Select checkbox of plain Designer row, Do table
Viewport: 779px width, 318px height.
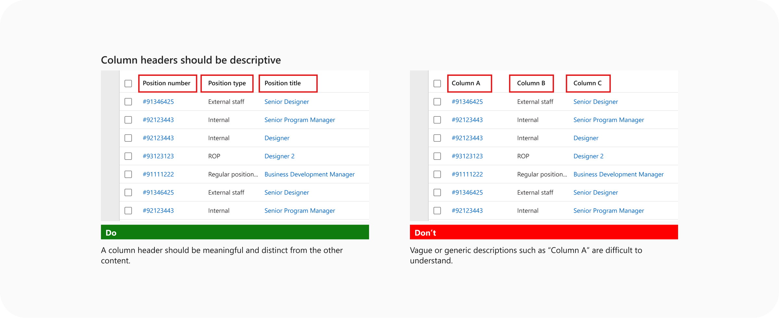128,138
